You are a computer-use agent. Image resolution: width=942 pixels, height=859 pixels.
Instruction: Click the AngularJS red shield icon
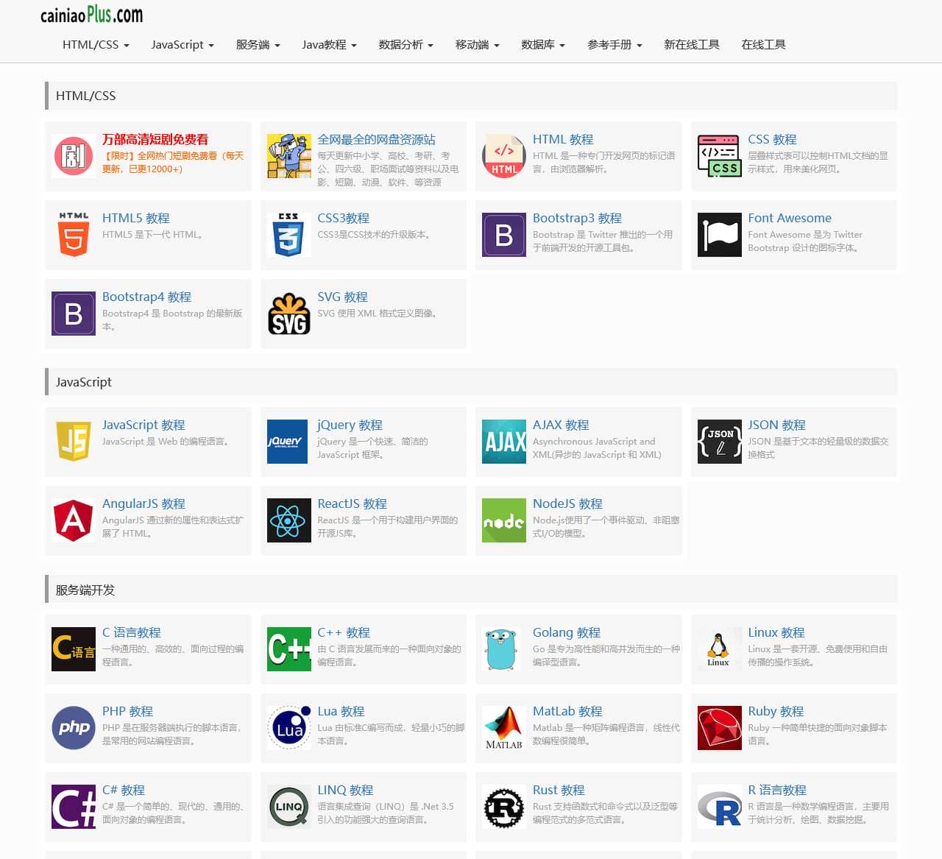click(74, 520)
